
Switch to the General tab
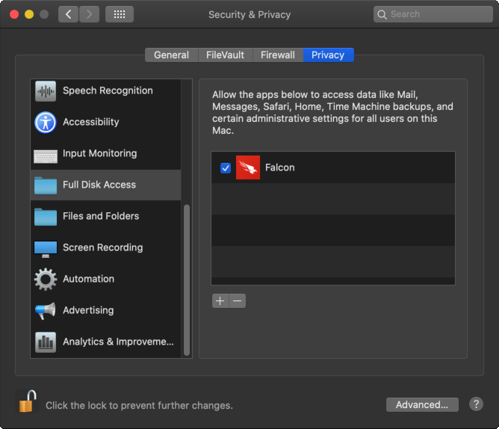(x=171, y=55)
